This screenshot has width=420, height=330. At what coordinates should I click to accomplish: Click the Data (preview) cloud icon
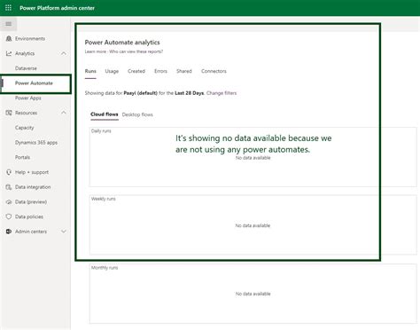pyautogui.click(x=9, y=201)
